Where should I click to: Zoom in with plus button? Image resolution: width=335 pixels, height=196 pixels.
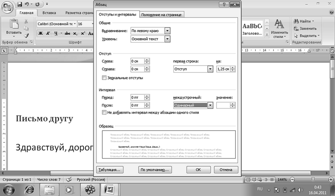[332, 179]
